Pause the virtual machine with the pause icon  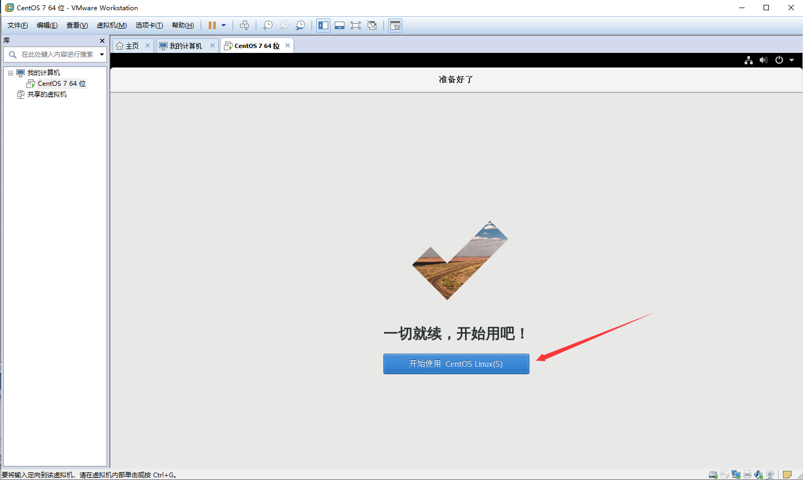pyautogui.click(x=212, y=25)
